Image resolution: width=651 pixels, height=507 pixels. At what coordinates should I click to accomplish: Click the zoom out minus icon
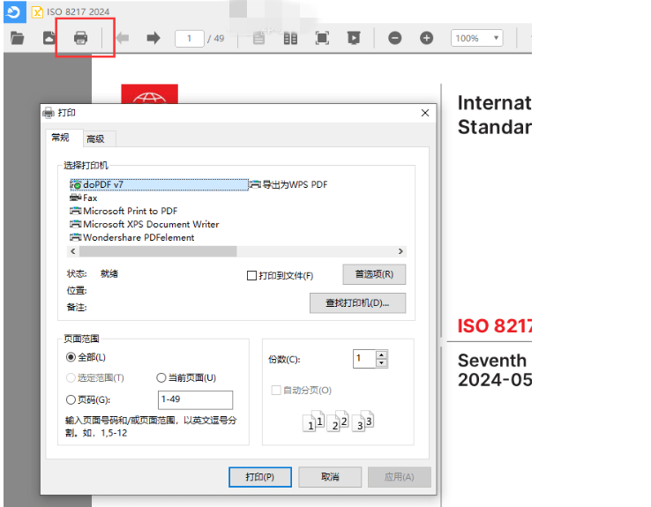[395, 38]
